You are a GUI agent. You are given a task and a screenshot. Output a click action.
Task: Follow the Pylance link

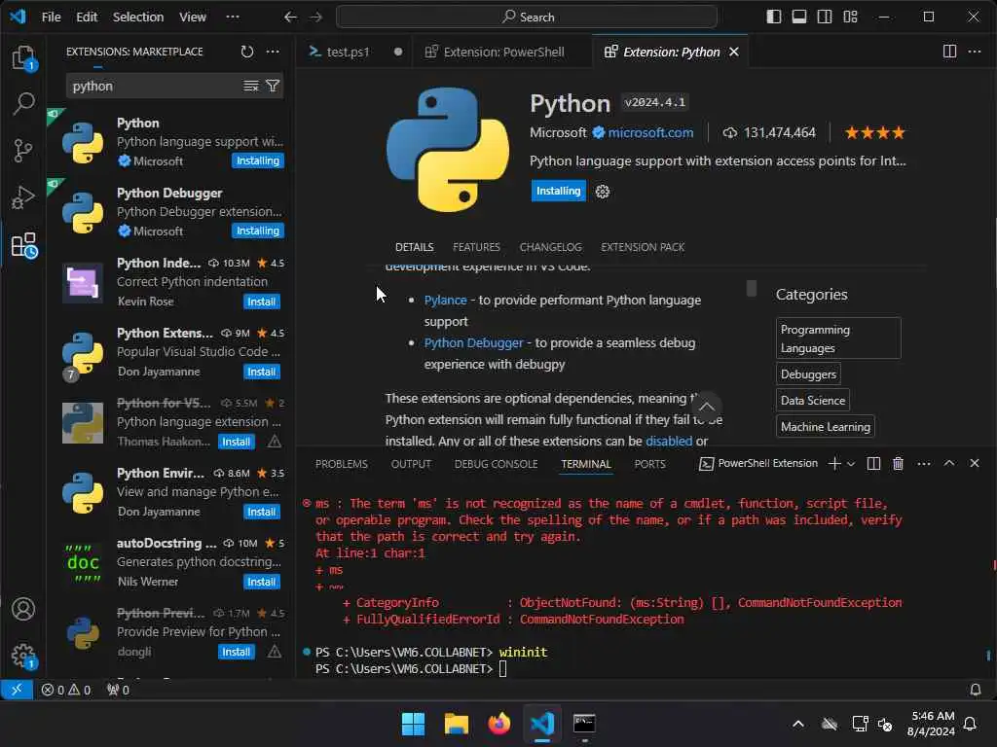[445, 300]
